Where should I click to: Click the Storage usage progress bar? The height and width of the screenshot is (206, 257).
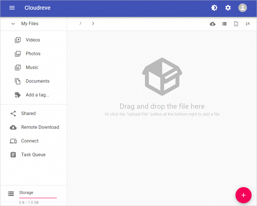38,198
